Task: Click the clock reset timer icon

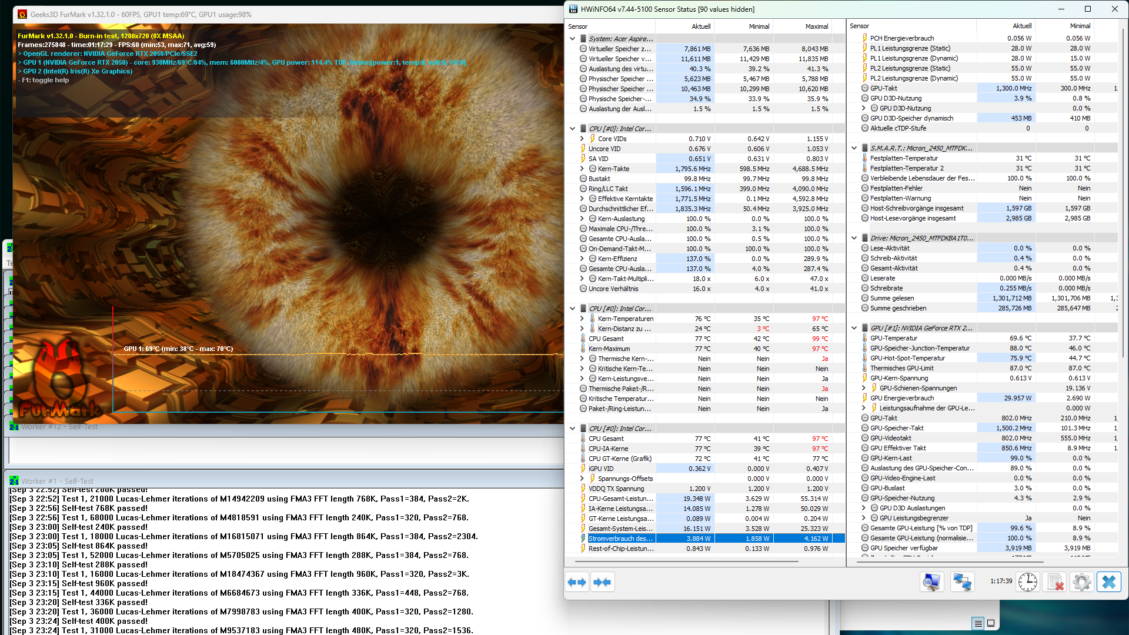Action: tap(1027, 582)
